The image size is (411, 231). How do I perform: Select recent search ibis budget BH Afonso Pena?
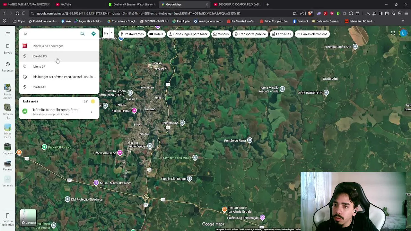59,77
